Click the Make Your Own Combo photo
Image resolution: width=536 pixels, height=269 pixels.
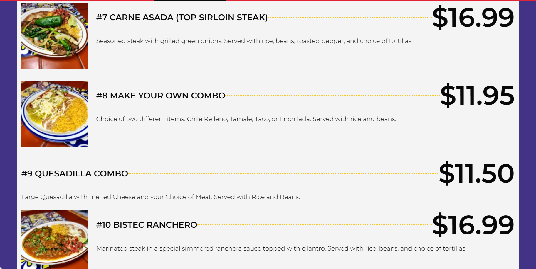coord(54,114)
